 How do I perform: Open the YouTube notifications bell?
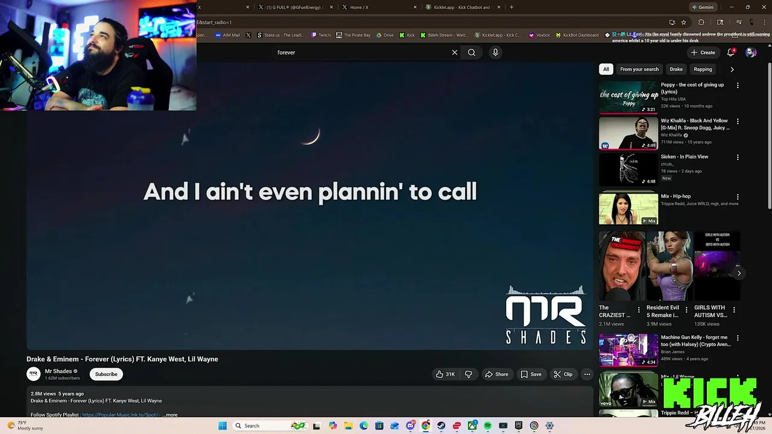pyautogui.click(x=731, y=52)
